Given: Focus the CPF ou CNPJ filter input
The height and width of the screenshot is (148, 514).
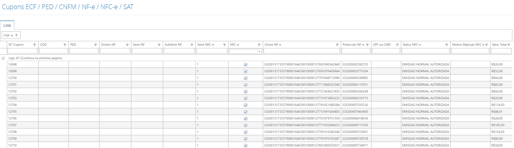Looking at the screenshot, I should [x=386, y=51].
